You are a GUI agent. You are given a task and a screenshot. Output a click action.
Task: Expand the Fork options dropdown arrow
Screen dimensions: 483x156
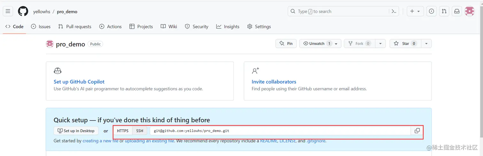tap(380, 44)
